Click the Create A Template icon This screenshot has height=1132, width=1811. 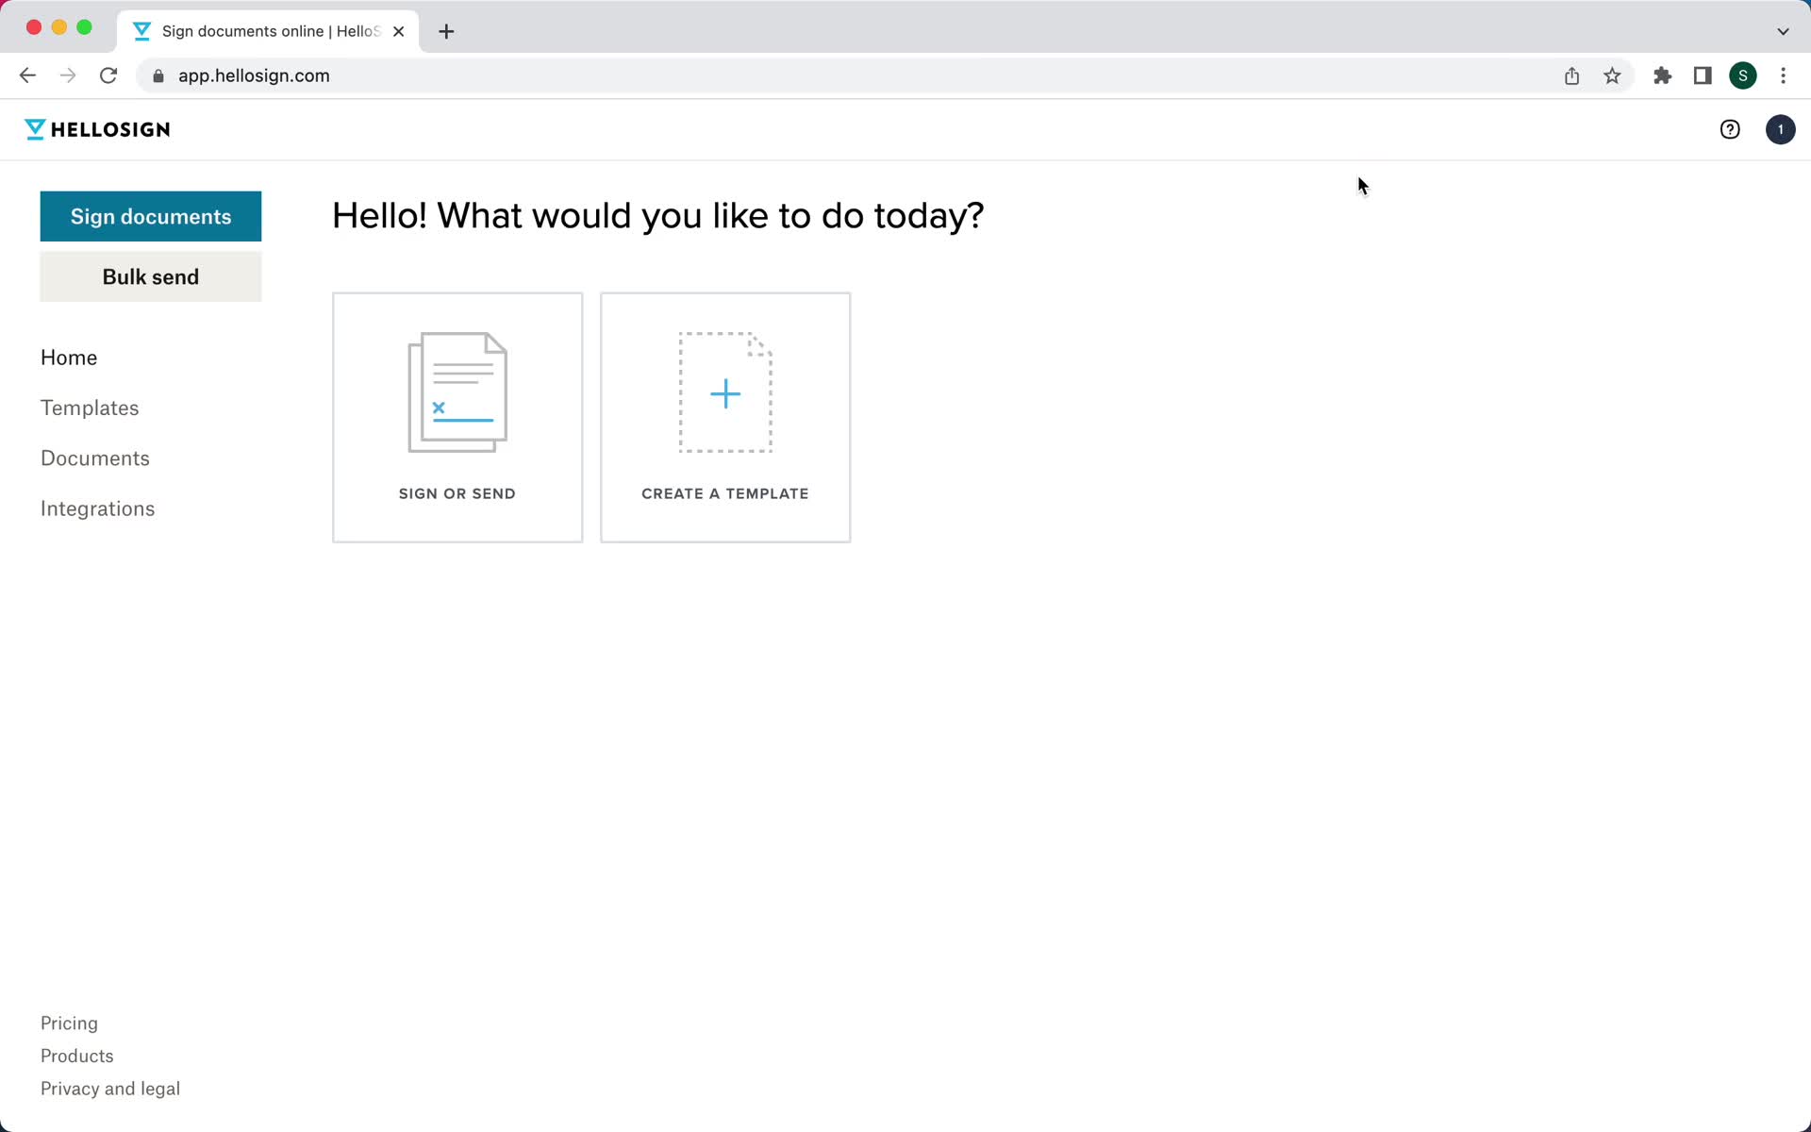[725, 392]
